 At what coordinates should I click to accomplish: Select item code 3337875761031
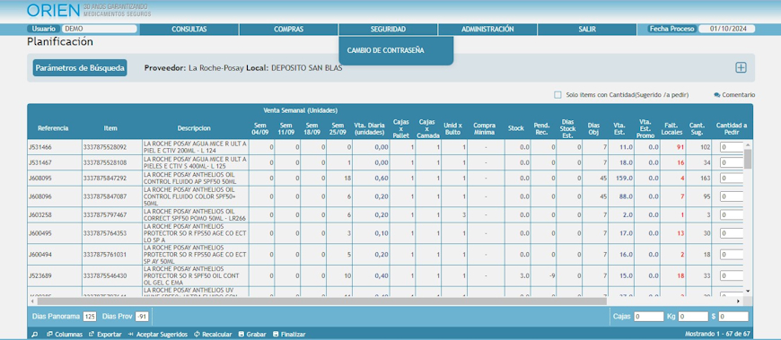105,255
